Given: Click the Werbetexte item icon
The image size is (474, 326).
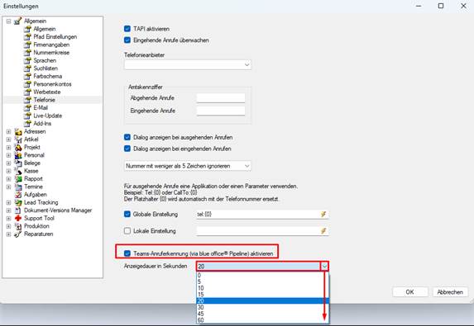Looking at the screenshot, I should [x=28, y=92].
